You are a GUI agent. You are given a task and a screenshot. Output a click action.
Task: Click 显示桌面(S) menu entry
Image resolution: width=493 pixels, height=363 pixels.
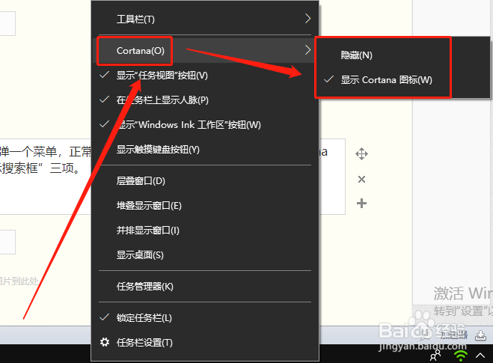point(205,254)
